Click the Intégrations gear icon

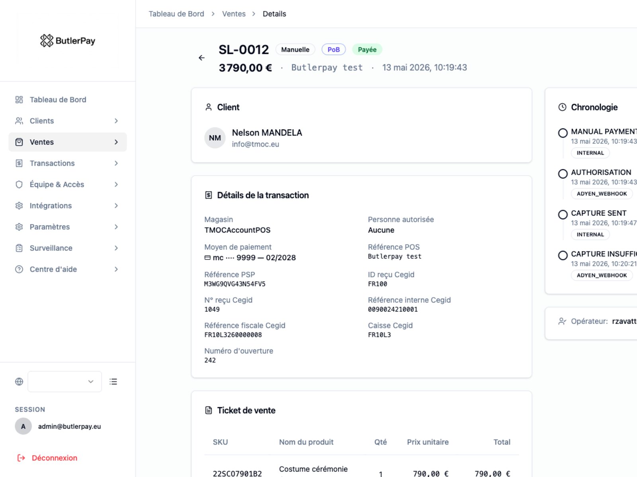click(19, 206)
